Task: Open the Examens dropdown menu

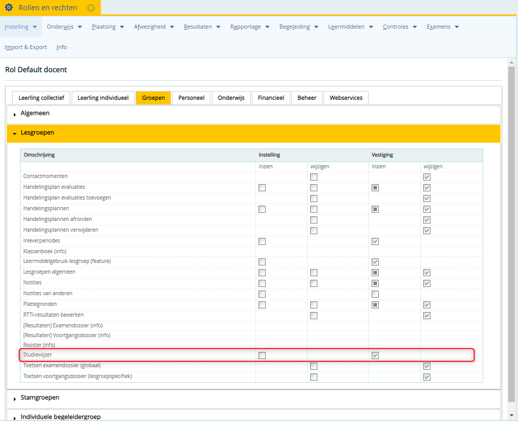Action: (443, 27)
